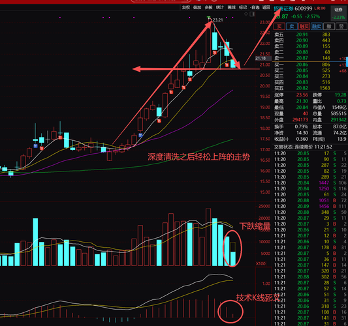Click the 20000 volume axis label
Viewport: 348px width, 326px height.
coord(264,218)
